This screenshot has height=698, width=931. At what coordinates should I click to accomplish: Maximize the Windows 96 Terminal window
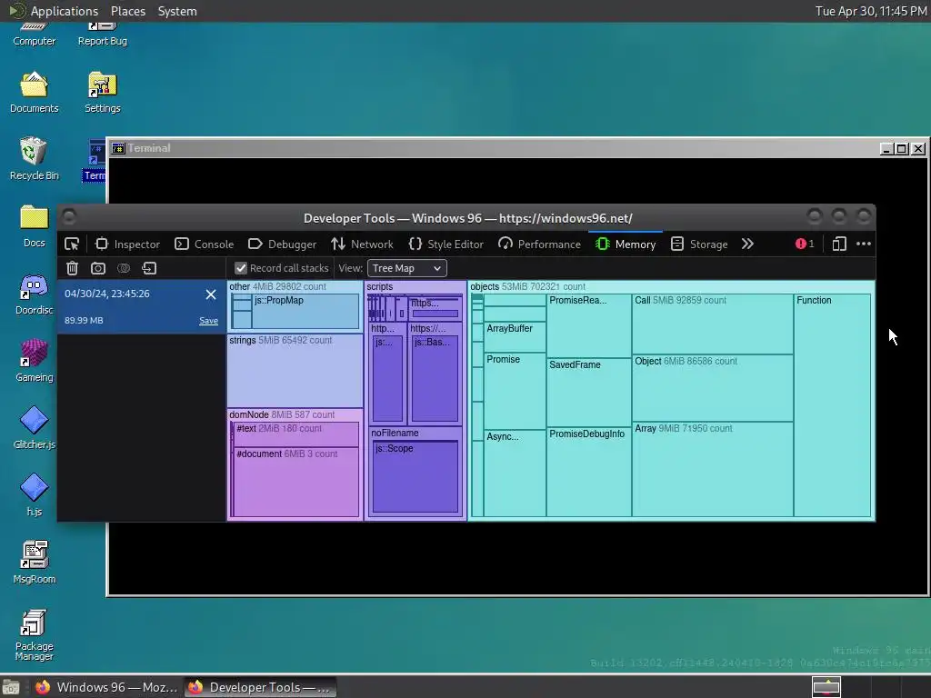point(902,148)
